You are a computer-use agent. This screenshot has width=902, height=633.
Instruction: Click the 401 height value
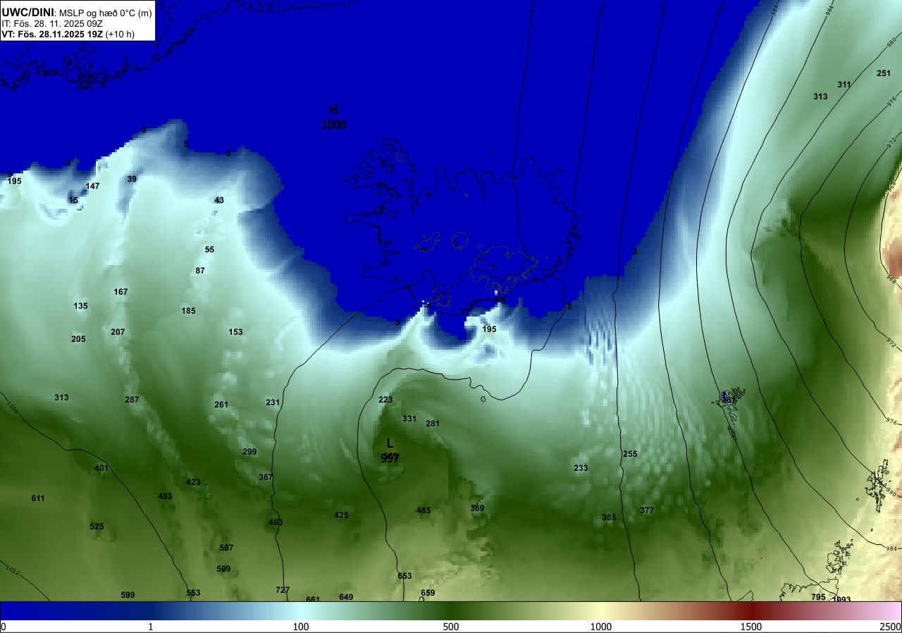tap(101, 468)
